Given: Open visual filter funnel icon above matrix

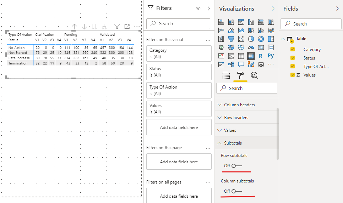Looking at the screenshot, I should pyautogui.click(x=117, y=27).
